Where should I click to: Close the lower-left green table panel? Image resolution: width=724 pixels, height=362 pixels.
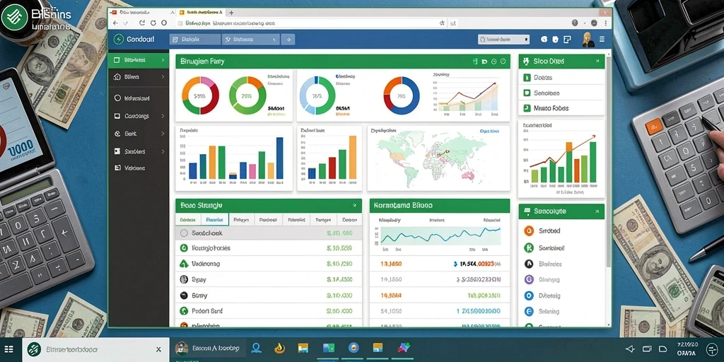pos(354,205)
